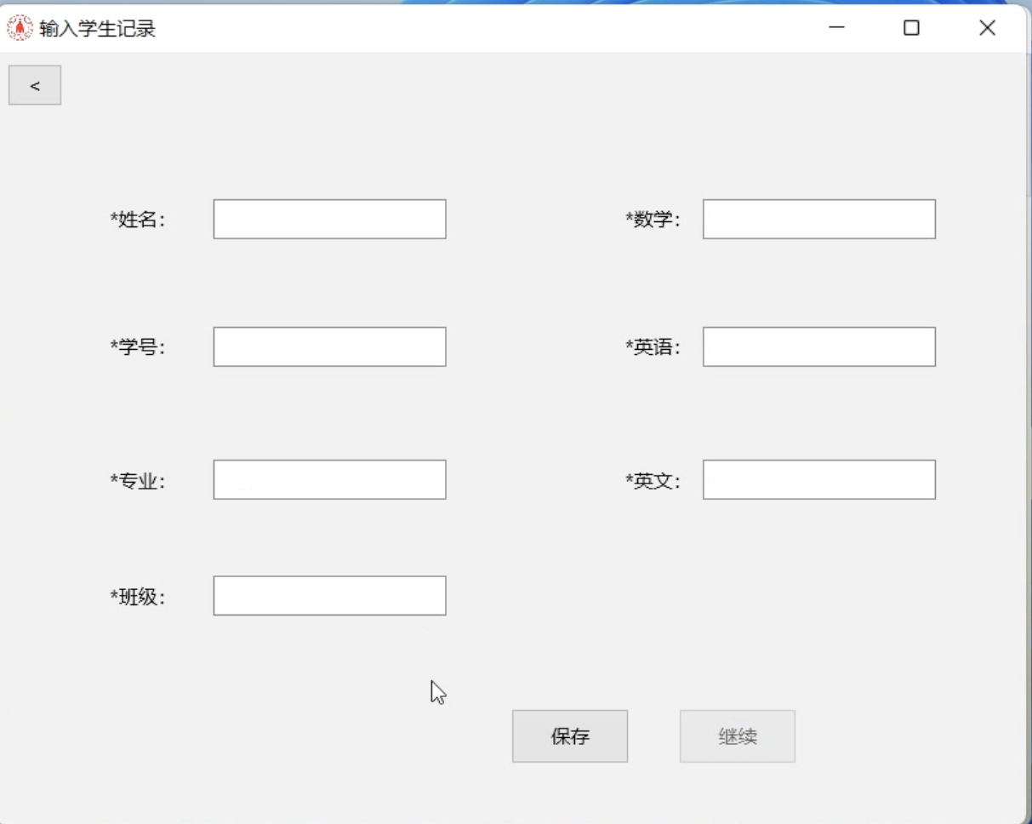Click the minimize window control
1032x824 pixels.
(836, 29)
